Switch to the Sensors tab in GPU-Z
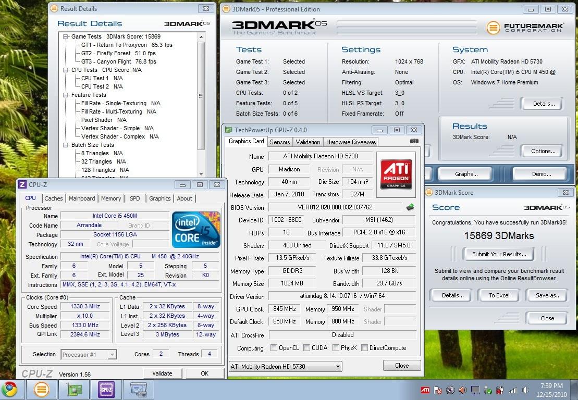 [280, 142]
